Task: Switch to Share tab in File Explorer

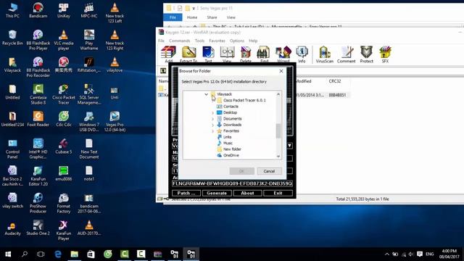Action: [x=212, y=17]
